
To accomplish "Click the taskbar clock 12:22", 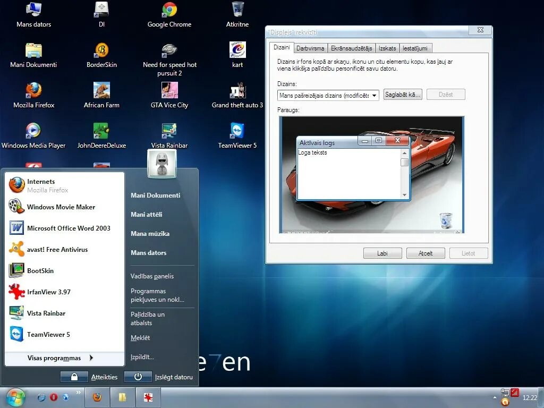I will (x=530, y=397).
